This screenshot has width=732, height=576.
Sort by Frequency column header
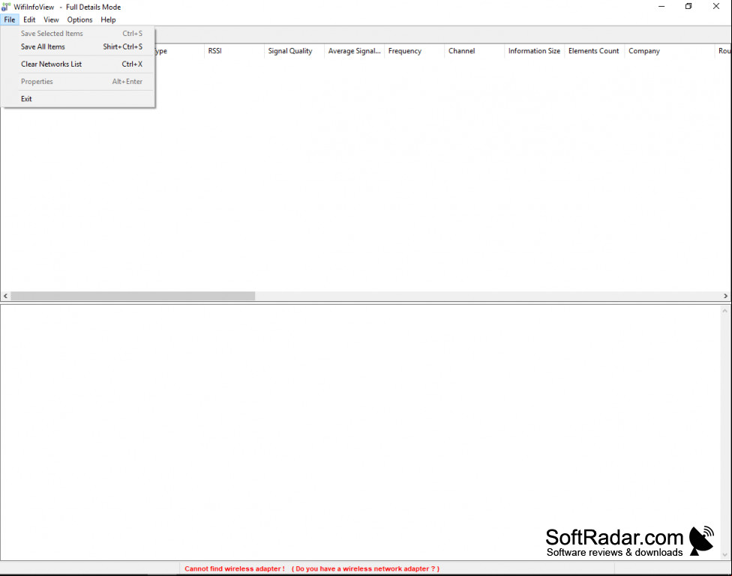click(x=415, y=51)
